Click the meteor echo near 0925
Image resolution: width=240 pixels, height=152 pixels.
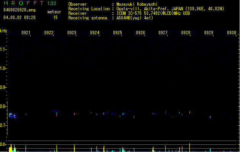point(123,114)
